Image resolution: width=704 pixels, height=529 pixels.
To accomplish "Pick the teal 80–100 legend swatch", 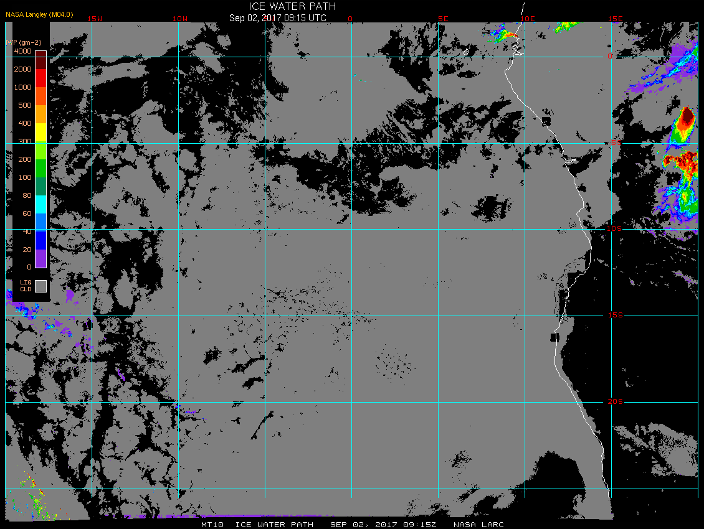I will click(x=41, y=186).
